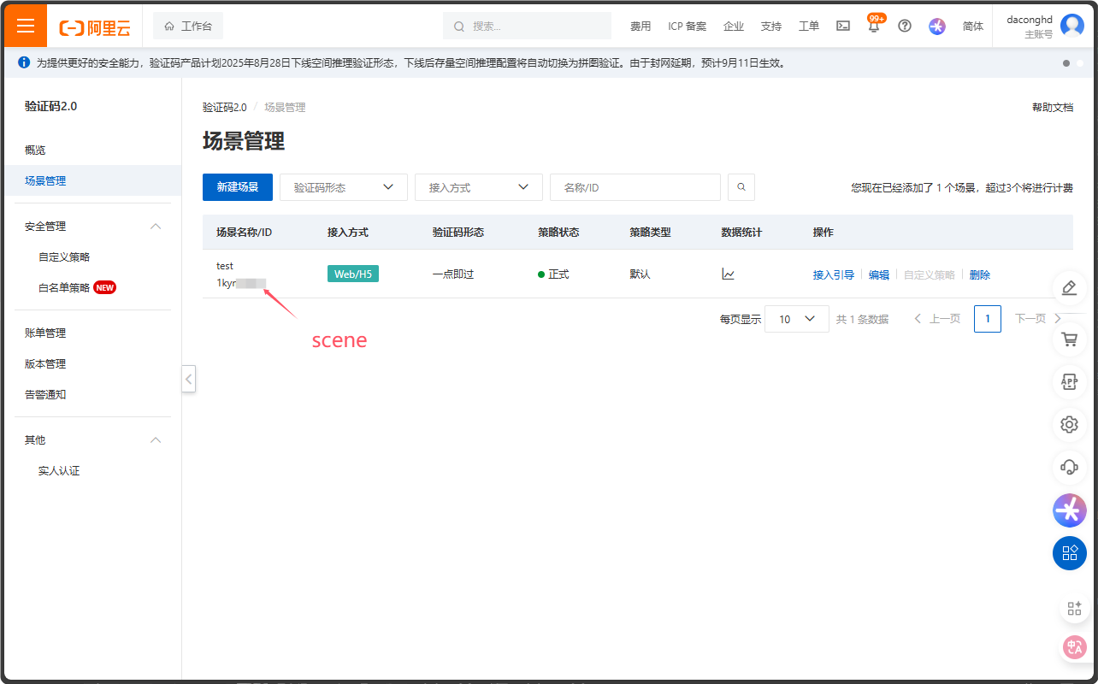Contact support via the headset icon
Viewport: 1098px width, 684px height.
point(1069,467)
